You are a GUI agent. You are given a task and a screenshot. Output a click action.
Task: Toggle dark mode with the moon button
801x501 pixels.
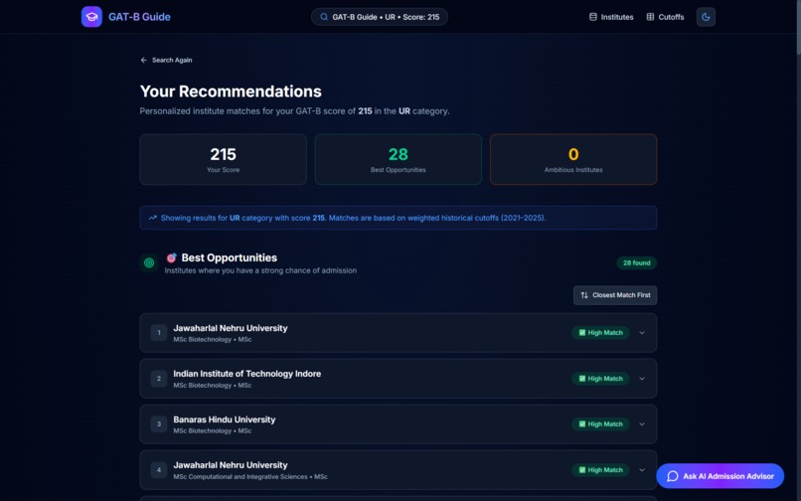[x=706, y=17]
